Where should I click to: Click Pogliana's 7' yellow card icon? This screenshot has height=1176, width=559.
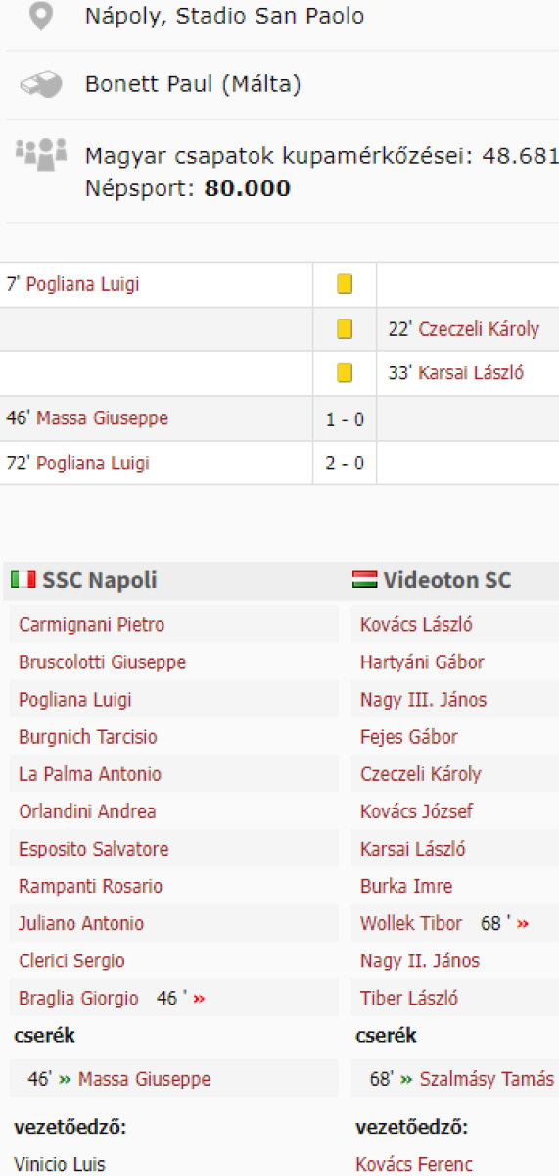[345, 284]
